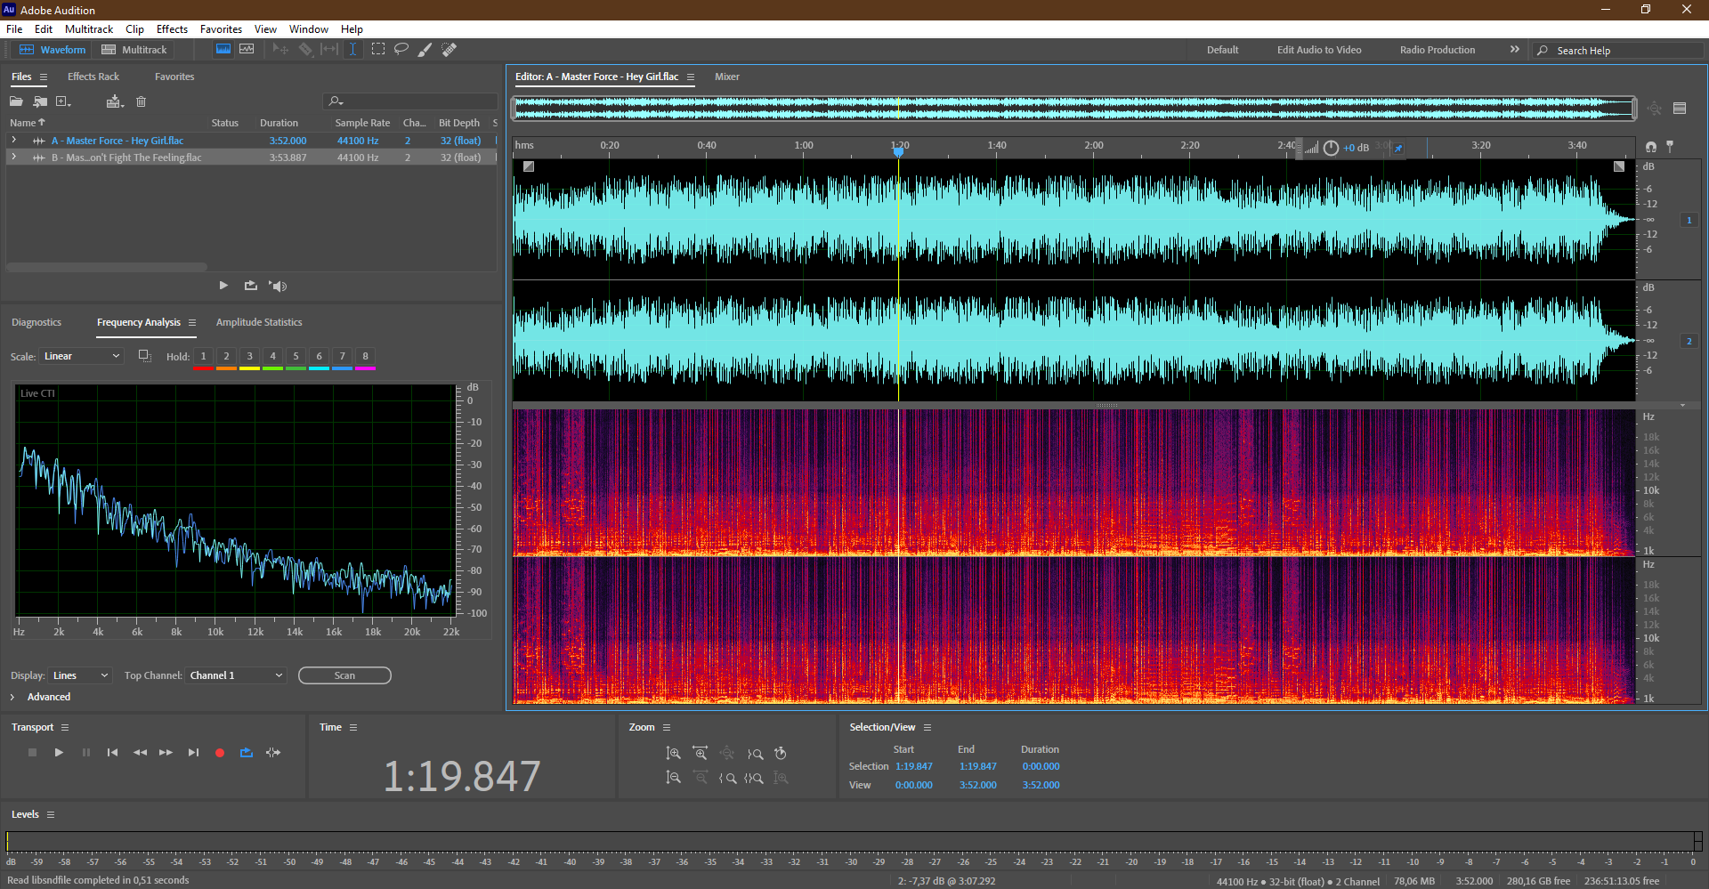Click the amplitude adjust knob in HUD
Screen dimensions: 1709x889
coord(1331,148)
